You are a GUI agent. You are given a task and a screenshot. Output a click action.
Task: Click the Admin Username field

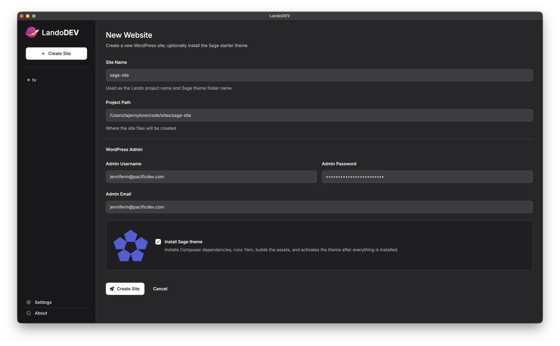click(x=211, y=176)
